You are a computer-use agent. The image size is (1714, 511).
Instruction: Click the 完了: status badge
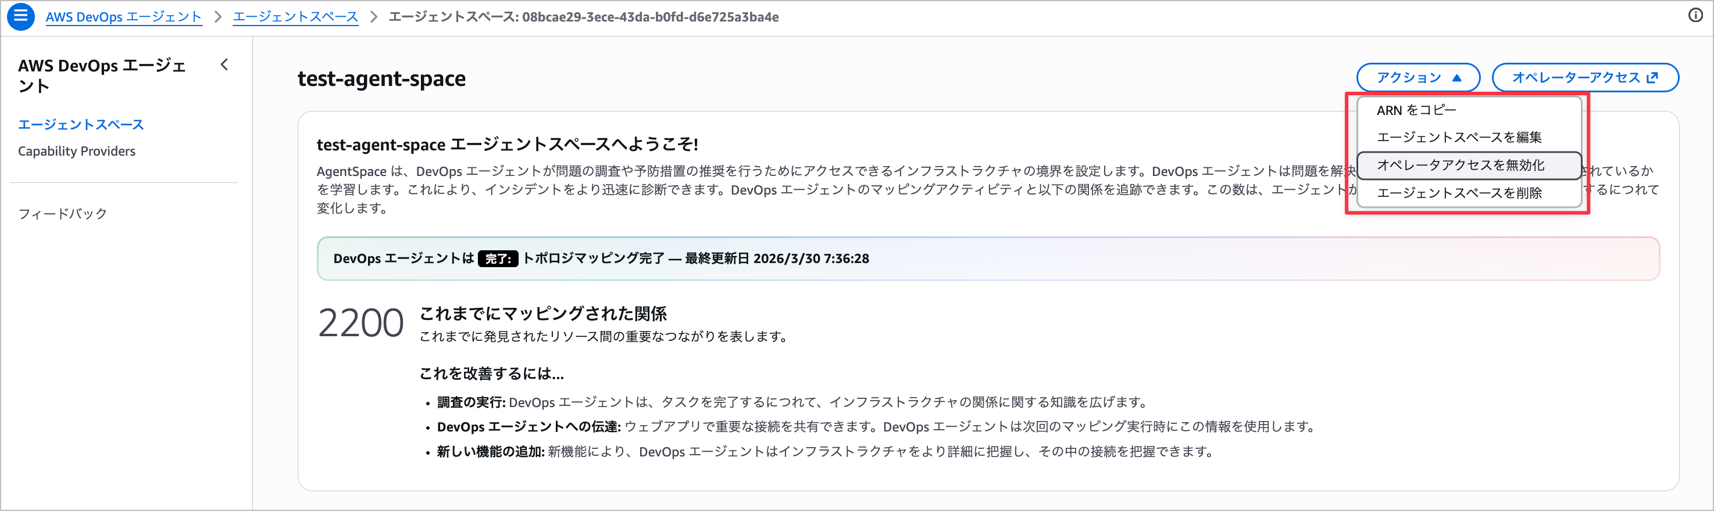(x=498, y=258)
